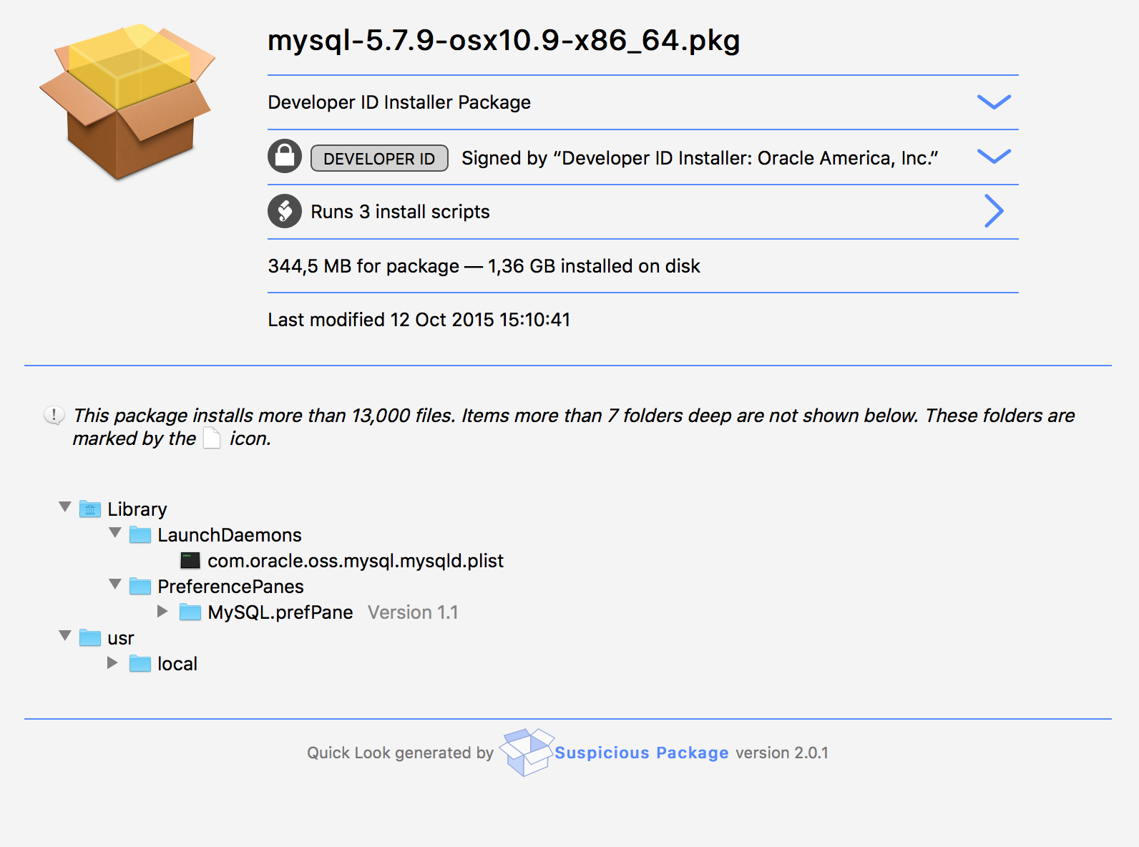Open install scripts with the right arrow
1139x847 pixels.
tap(994, 211)
